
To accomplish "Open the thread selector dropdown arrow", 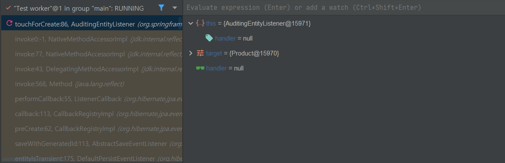I will [175, 8].
